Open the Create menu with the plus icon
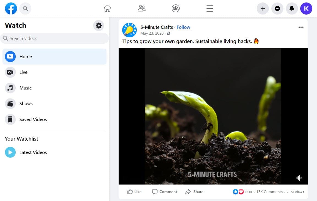 (x=263, y=8)
